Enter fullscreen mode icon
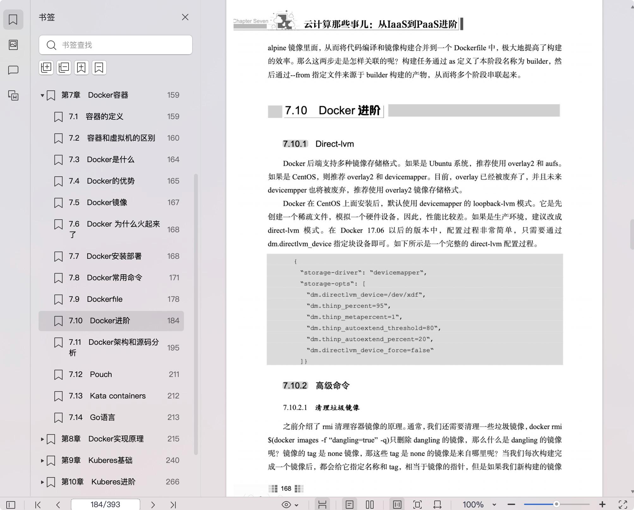 coord(623,505)
